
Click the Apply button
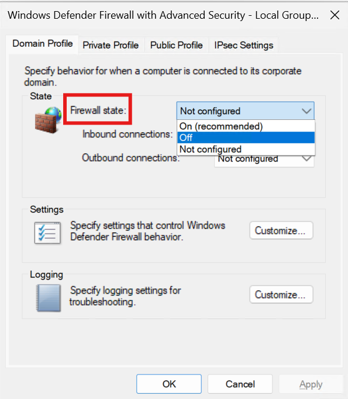click(311, 384)
